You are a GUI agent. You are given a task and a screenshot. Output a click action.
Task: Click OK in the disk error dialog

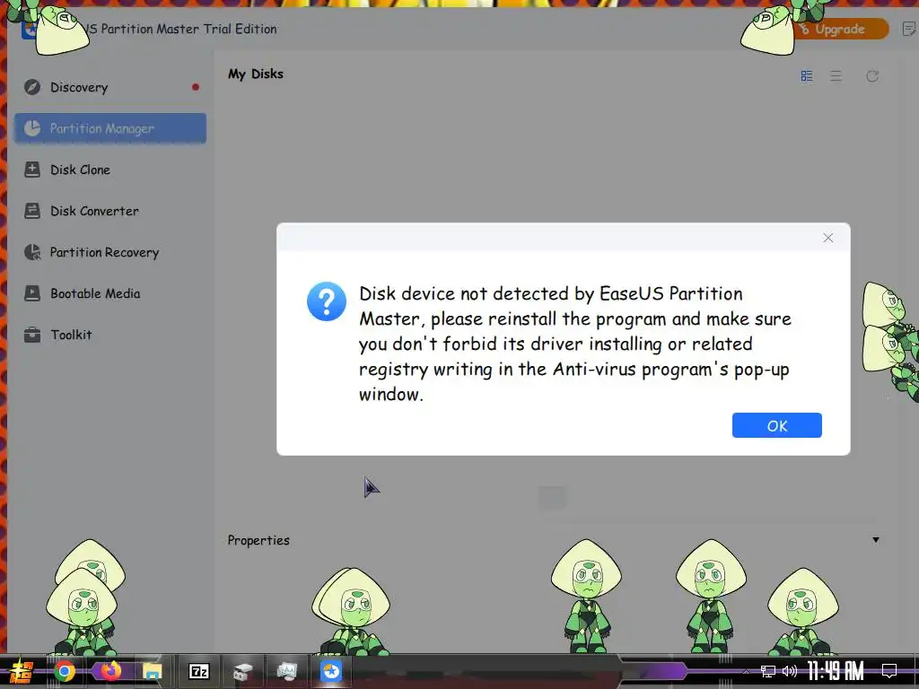point(776,425)
